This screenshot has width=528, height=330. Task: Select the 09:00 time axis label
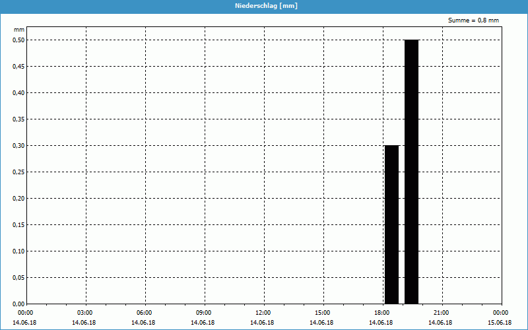(204, 313)
